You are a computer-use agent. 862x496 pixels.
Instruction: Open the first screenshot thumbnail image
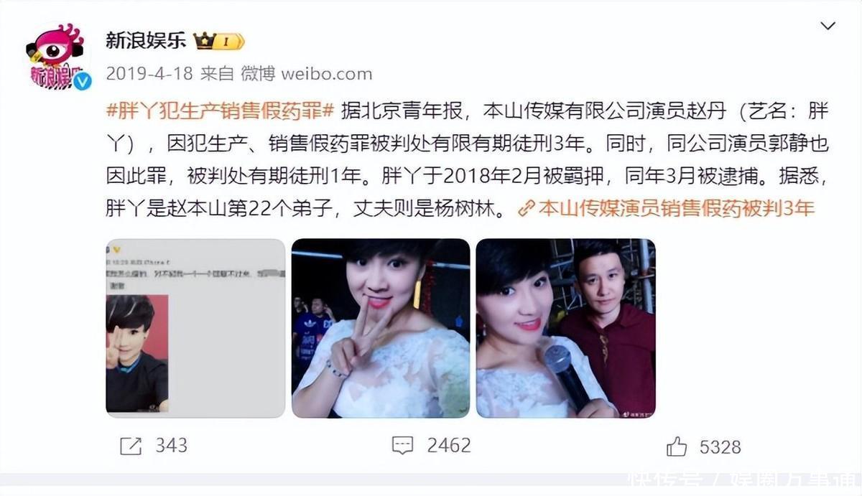195,328
